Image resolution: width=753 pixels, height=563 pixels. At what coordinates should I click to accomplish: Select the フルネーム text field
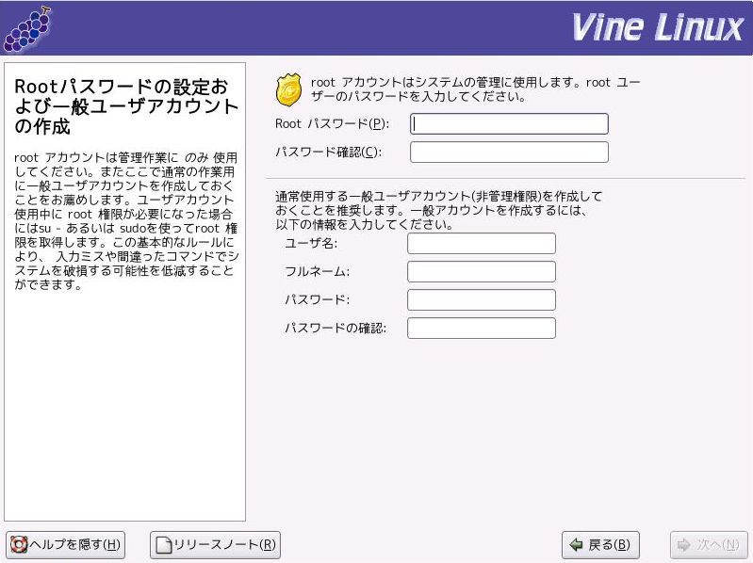(482, 271)
